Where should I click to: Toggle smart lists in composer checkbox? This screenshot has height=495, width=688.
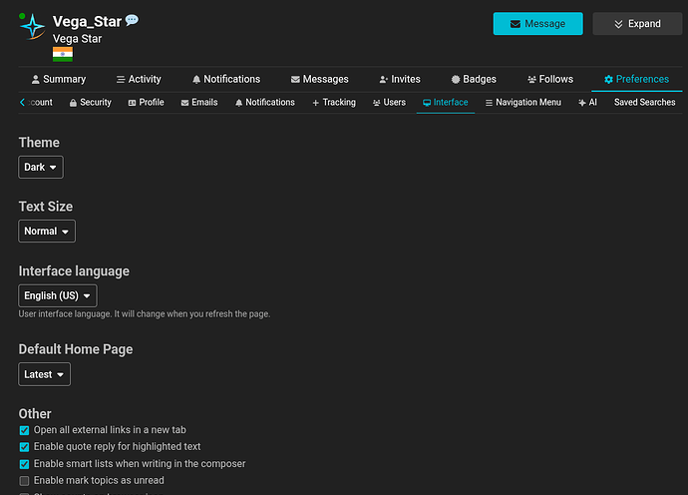(x=25, y=464)
